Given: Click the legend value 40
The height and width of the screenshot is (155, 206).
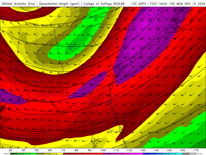Looking at the screenshot, I should point(23,150).
